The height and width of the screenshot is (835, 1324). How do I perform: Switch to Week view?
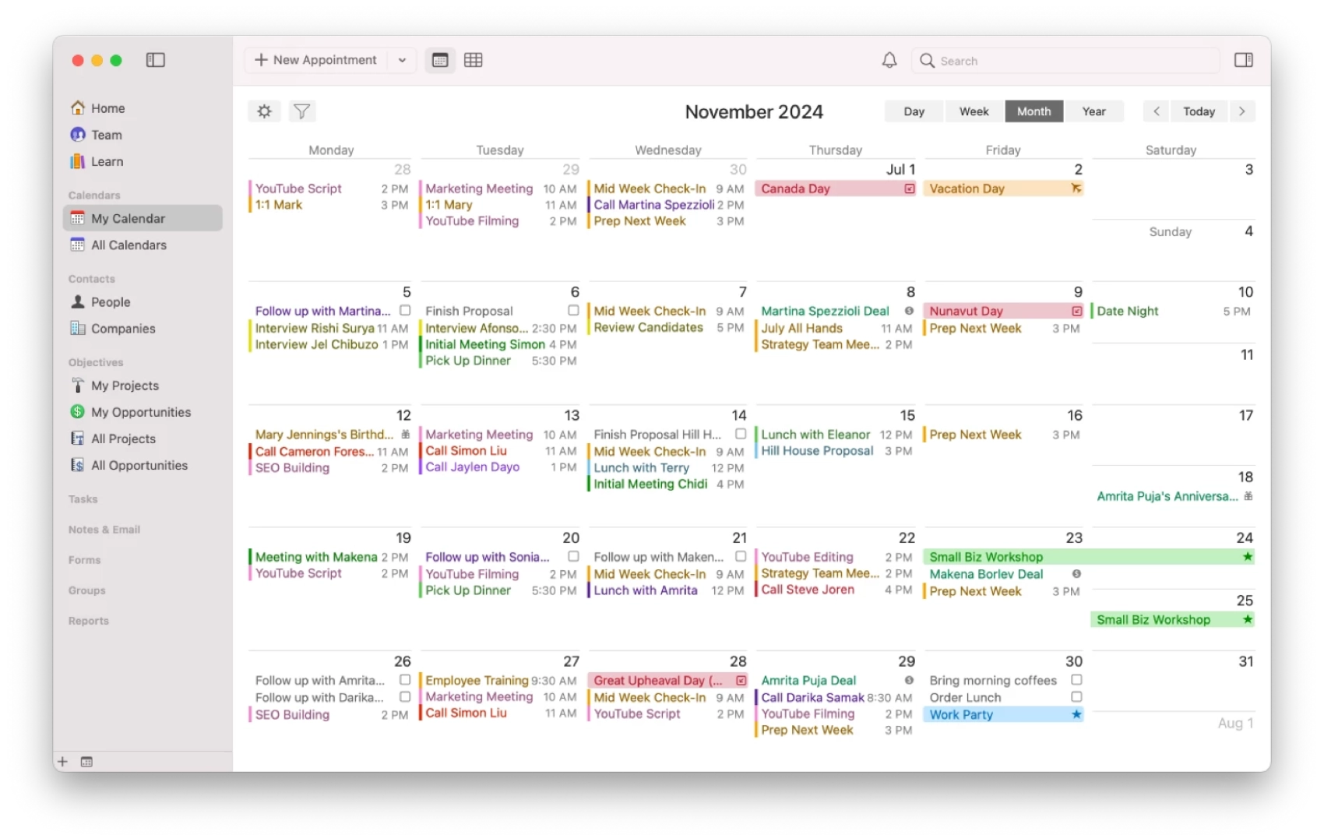pos(974,111)
